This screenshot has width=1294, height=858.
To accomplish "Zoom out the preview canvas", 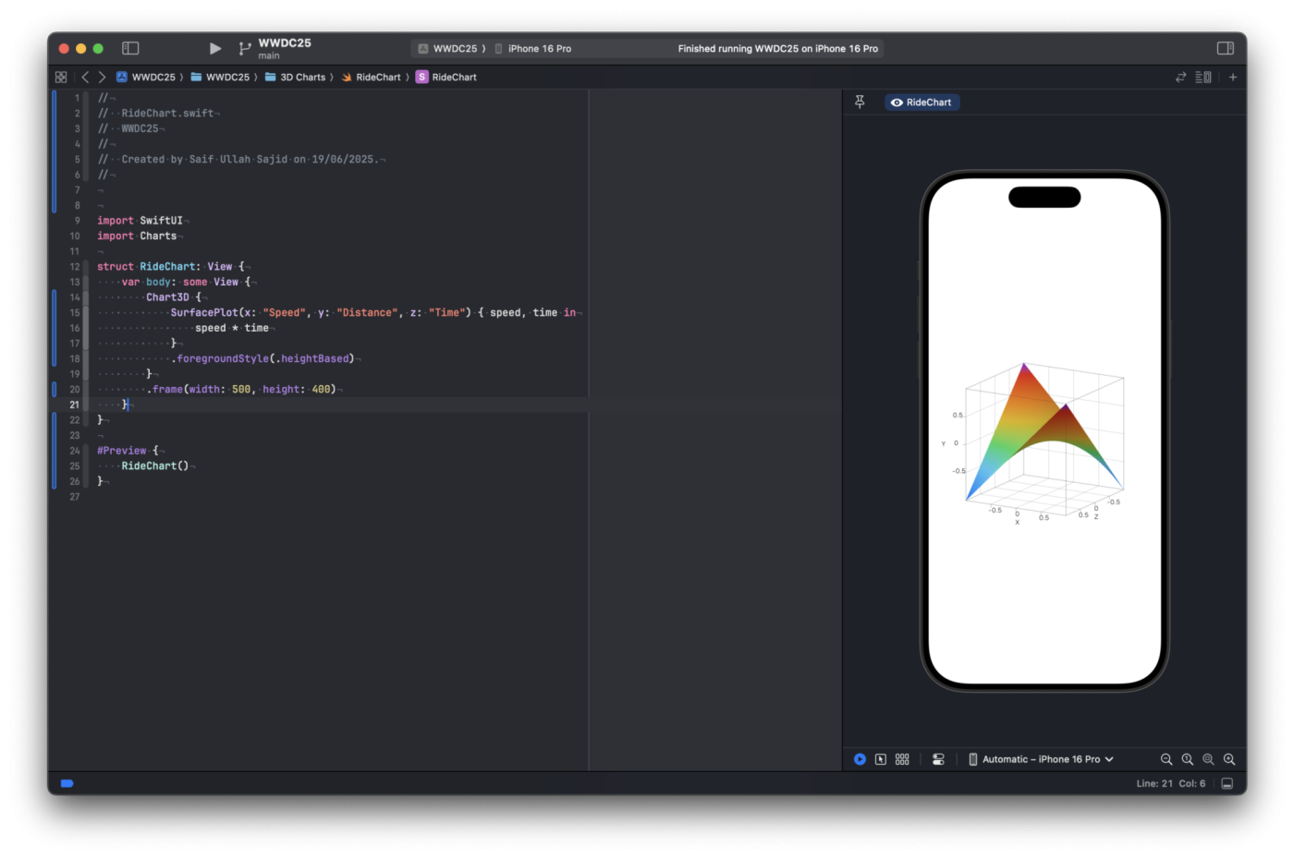I will tap(1166, 759).
